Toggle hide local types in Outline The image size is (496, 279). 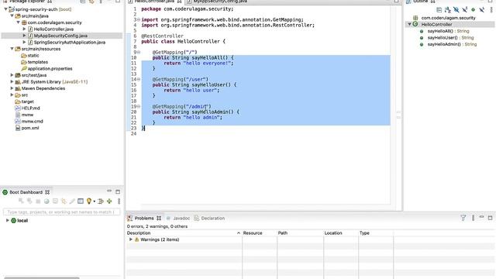[482, 10]
